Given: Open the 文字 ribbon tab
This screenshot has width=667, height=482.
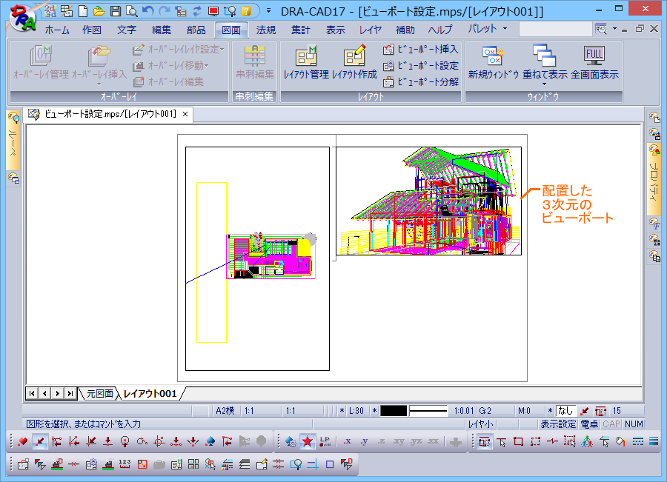Looking at the screenshot, I should click(x=127, y=30).
